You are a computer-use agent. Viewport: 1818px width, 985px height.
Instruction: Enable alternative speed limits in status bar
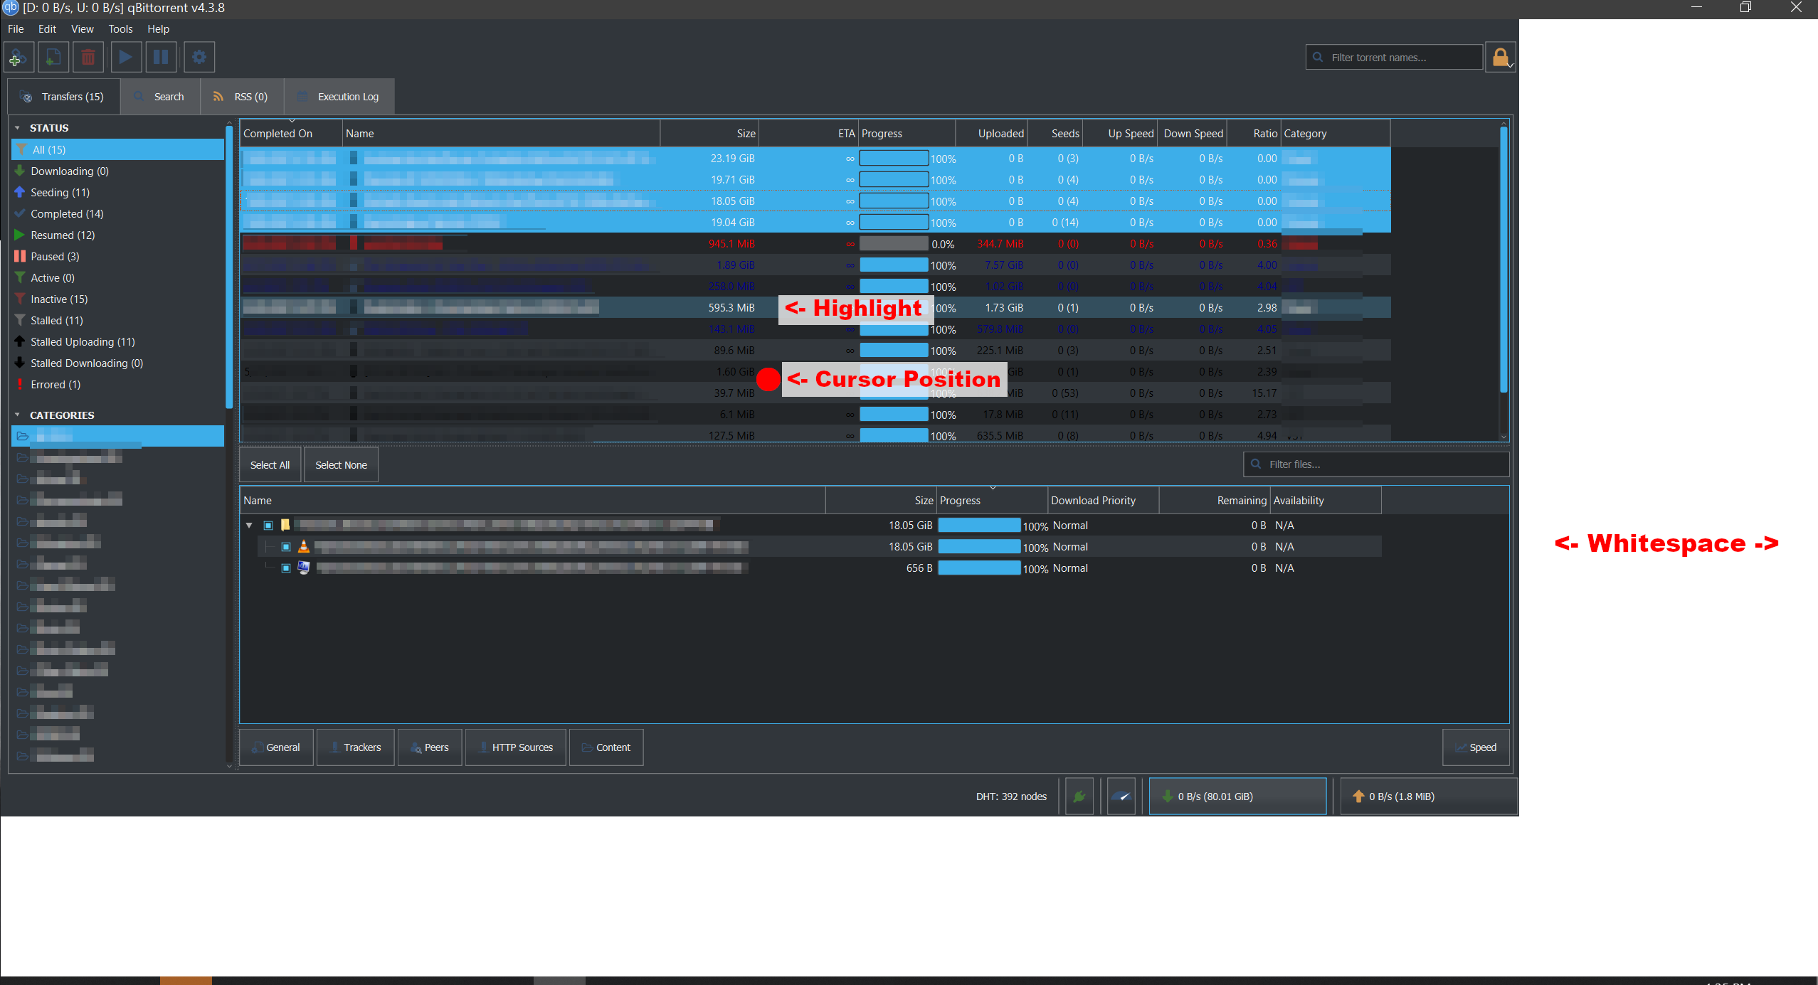1121,796
